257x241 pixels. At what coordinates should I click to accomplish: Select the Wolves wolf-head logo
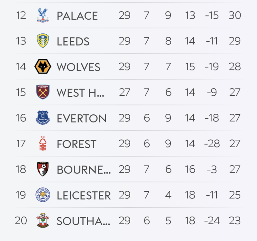42,67
